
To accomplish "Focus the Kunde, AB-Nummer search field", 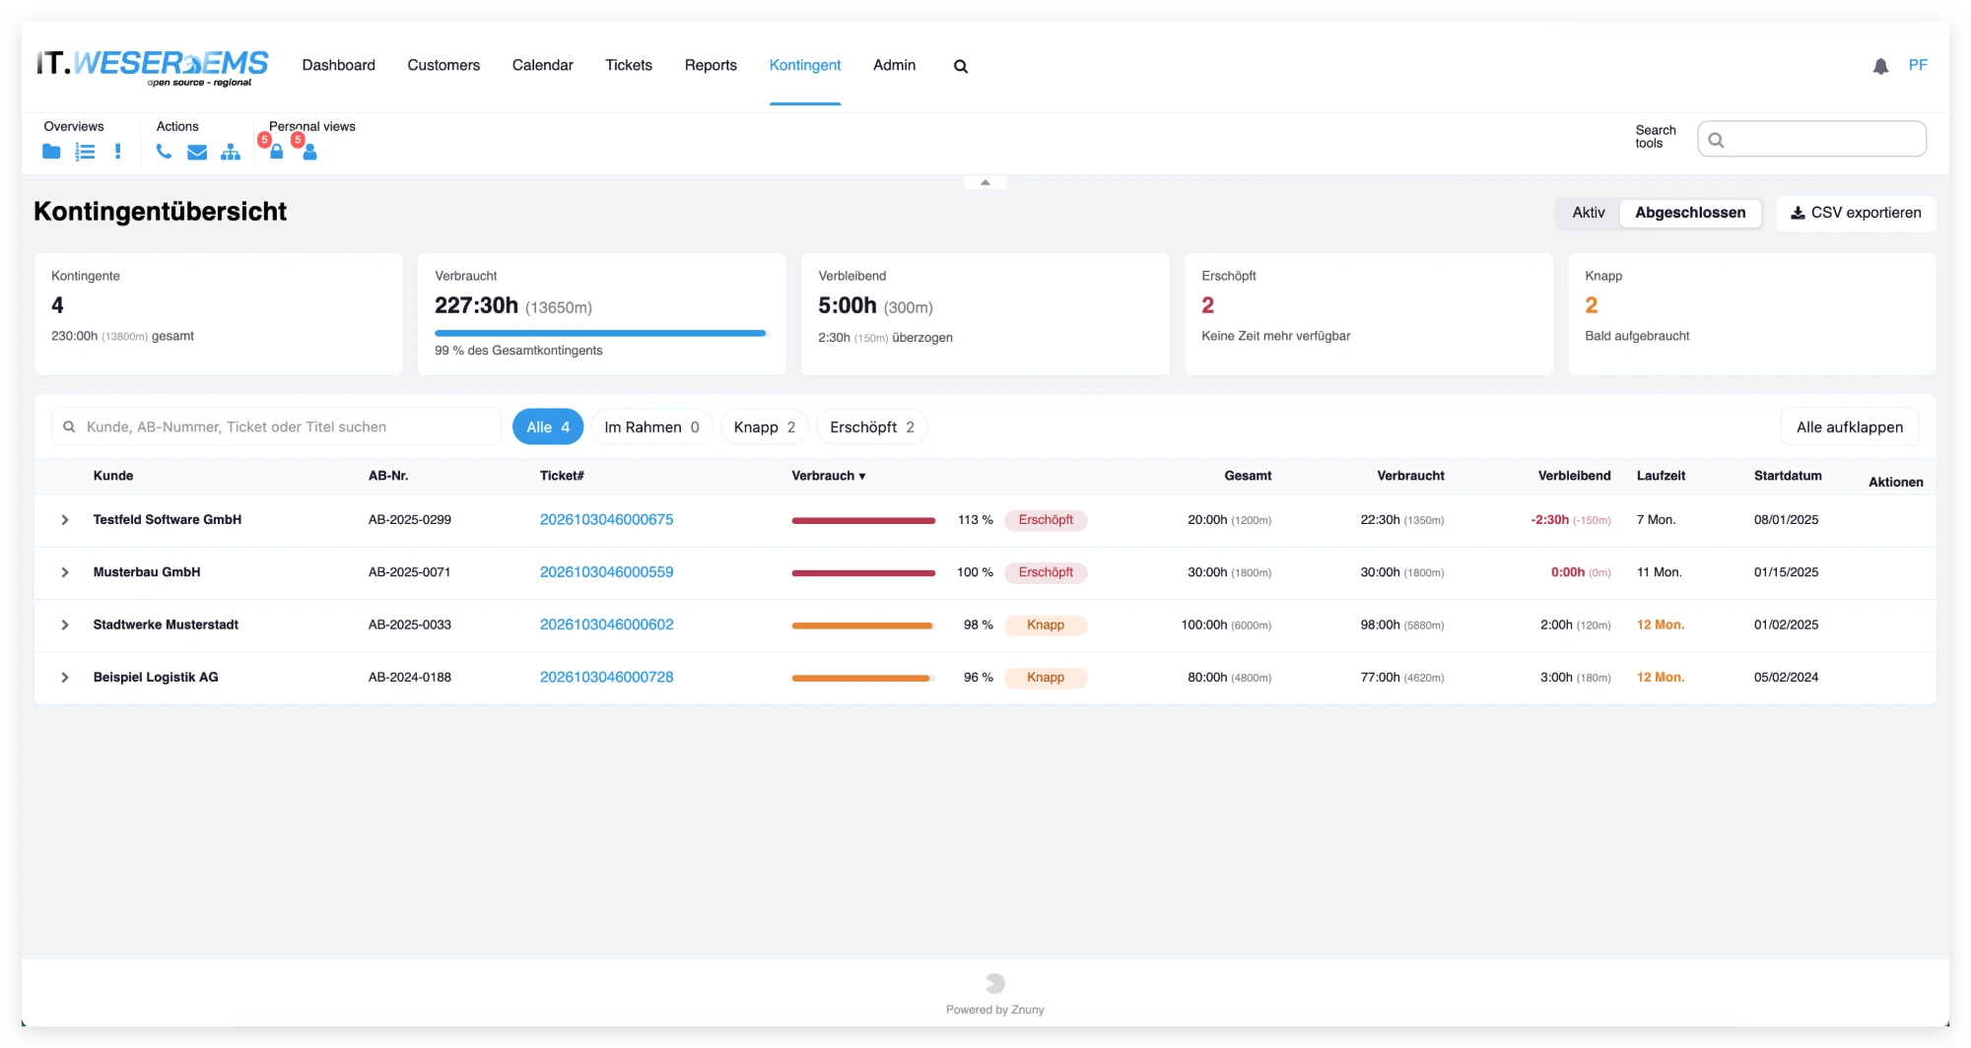I will click(277, 426).
